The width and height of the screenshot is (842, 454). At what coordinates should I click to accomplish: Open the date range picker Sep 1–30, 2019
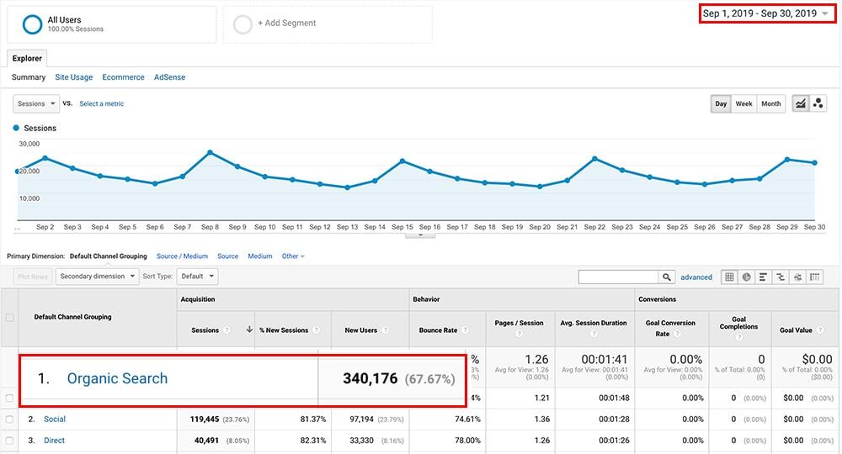(765, 13)
